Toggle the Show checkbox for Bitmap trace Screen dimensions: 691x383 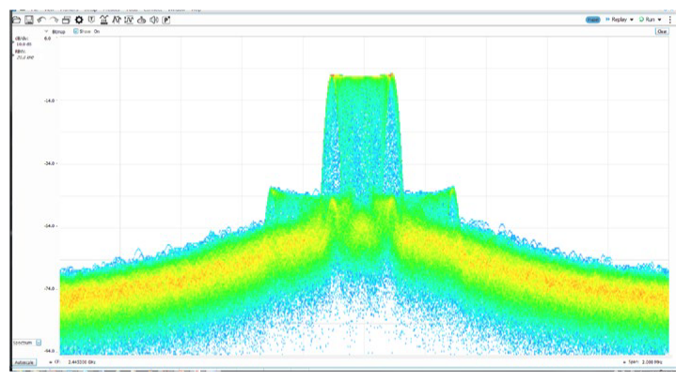(76, 31)
